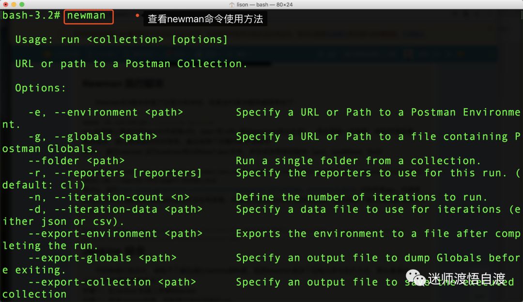
Task: Click the '-r, --reporters [reporters]' option
Action: coord(115,173)
